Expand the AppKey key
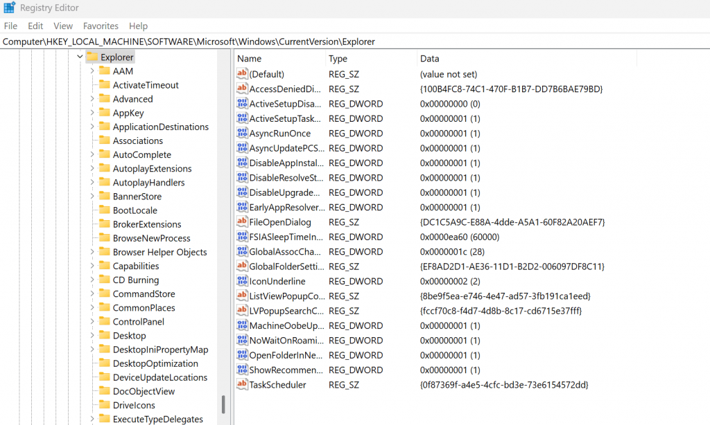 [x=92, y=113]
